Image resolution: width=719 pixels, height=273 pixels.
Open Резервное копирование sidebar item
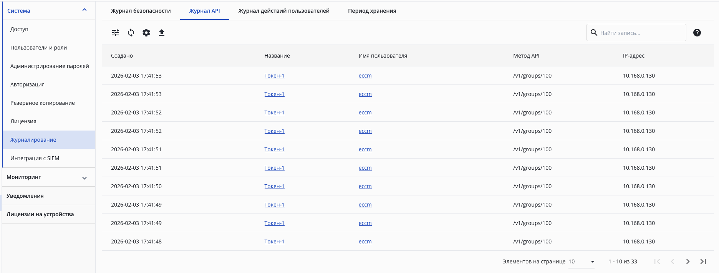(43, 103)
